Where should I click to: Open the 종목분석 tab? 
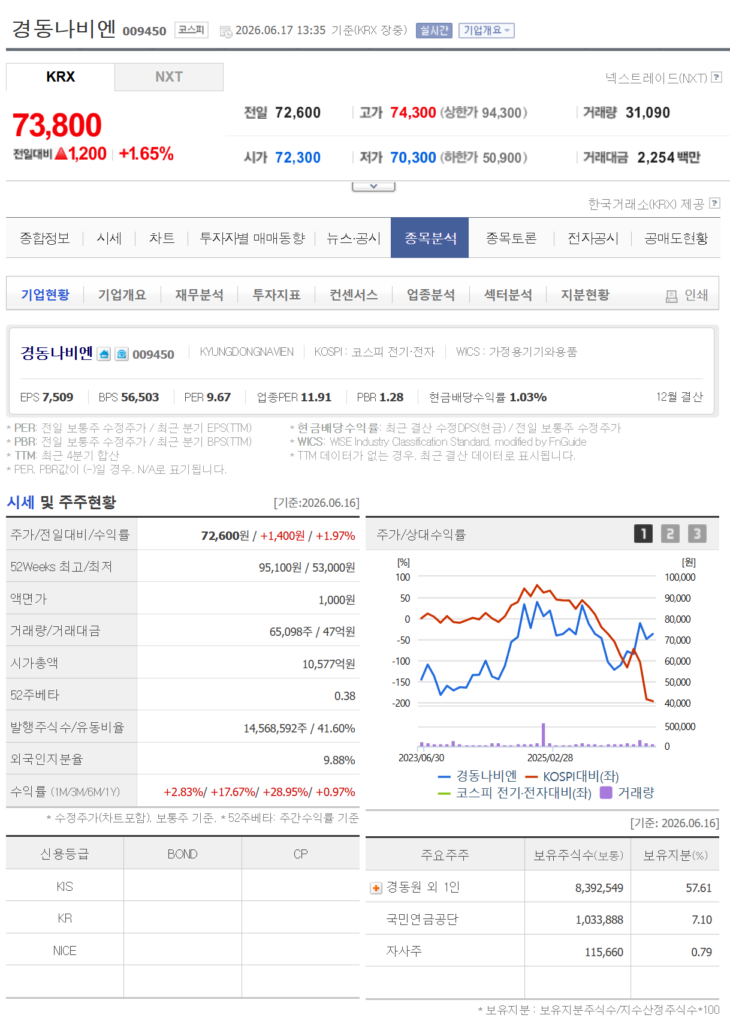click(x=430, y=238)
